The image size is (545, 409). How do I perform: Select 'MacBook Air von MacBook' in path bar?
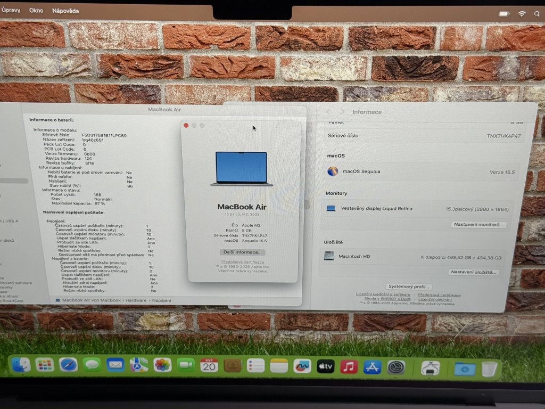pos(92,300)
